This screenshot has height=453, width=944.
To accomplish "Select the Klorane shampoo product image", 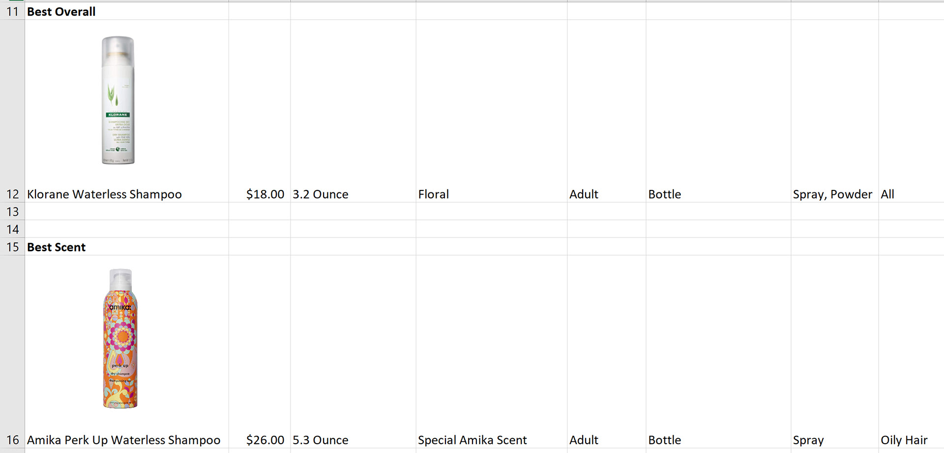I will point(118,100).
